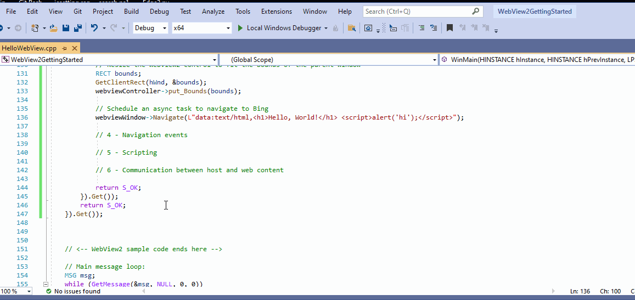Open the Git menu
The image size is (635, 300).
(x=78, y=12)
